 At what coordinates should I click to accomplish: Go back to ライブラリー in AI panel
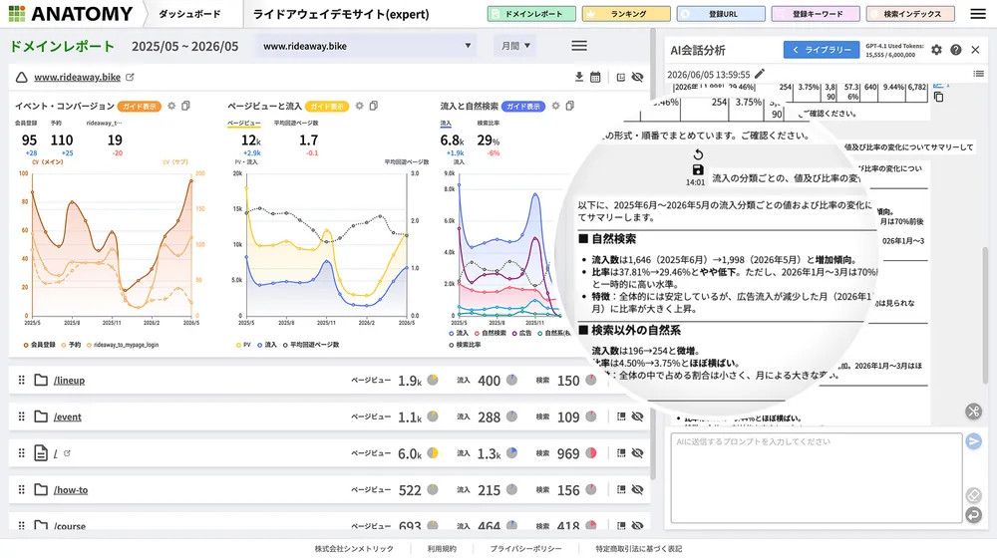pos(822,50)
